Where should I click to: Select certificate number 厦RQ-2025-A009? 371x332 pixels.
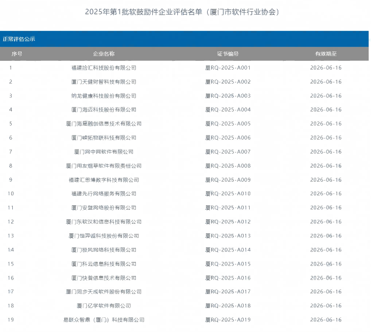pyautogui.click(x=228, y=180)
